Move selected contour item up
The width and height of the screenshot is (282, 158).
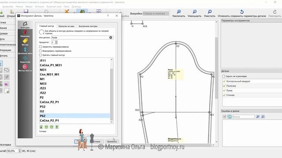click(46, 127)
